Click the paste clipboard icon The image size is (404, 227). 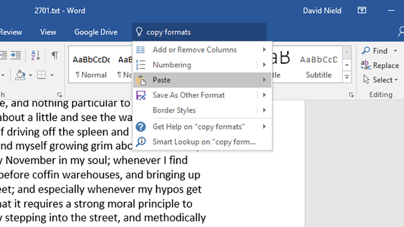click(141, 80)
